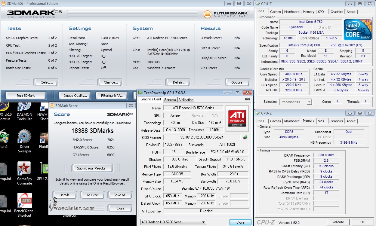Screen dimensions: 376x226
Task: Open the FBWHT desktop shortcut icon
Action: (44, 111)
